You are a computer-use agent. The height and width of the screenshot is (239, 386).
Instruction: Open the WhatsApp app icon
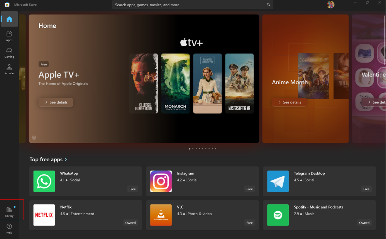[44, 181]
